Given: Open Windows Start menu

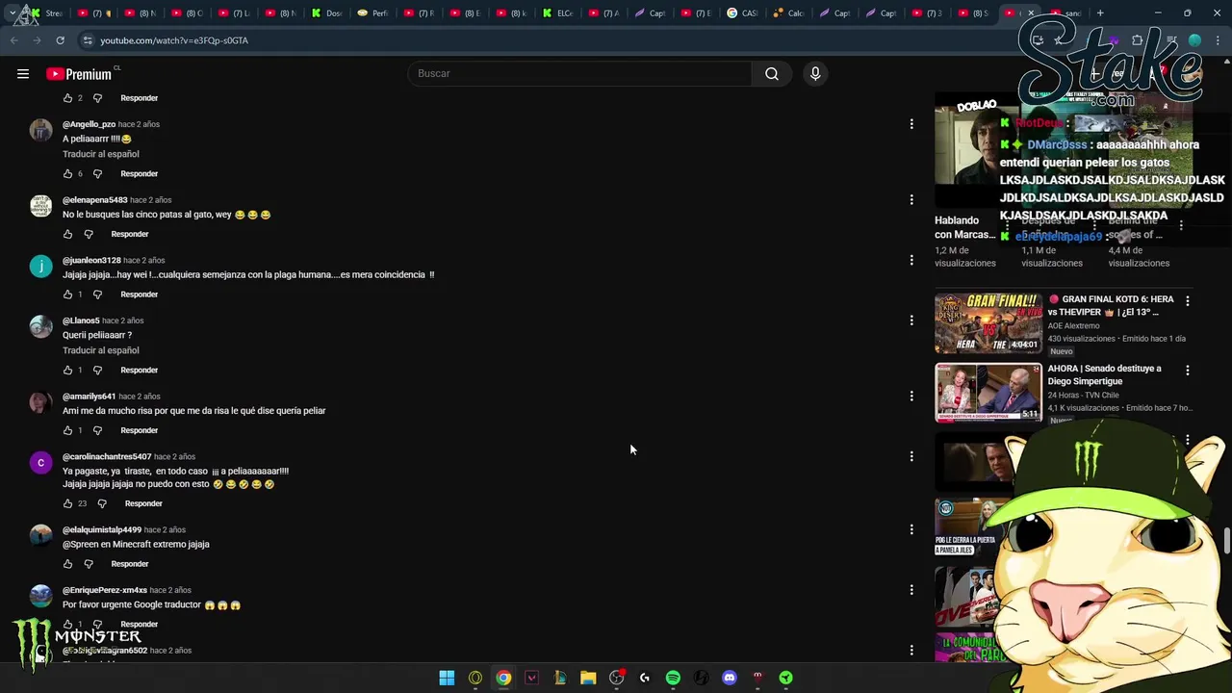Looking at the screenshot, I should tap(447, 678).
